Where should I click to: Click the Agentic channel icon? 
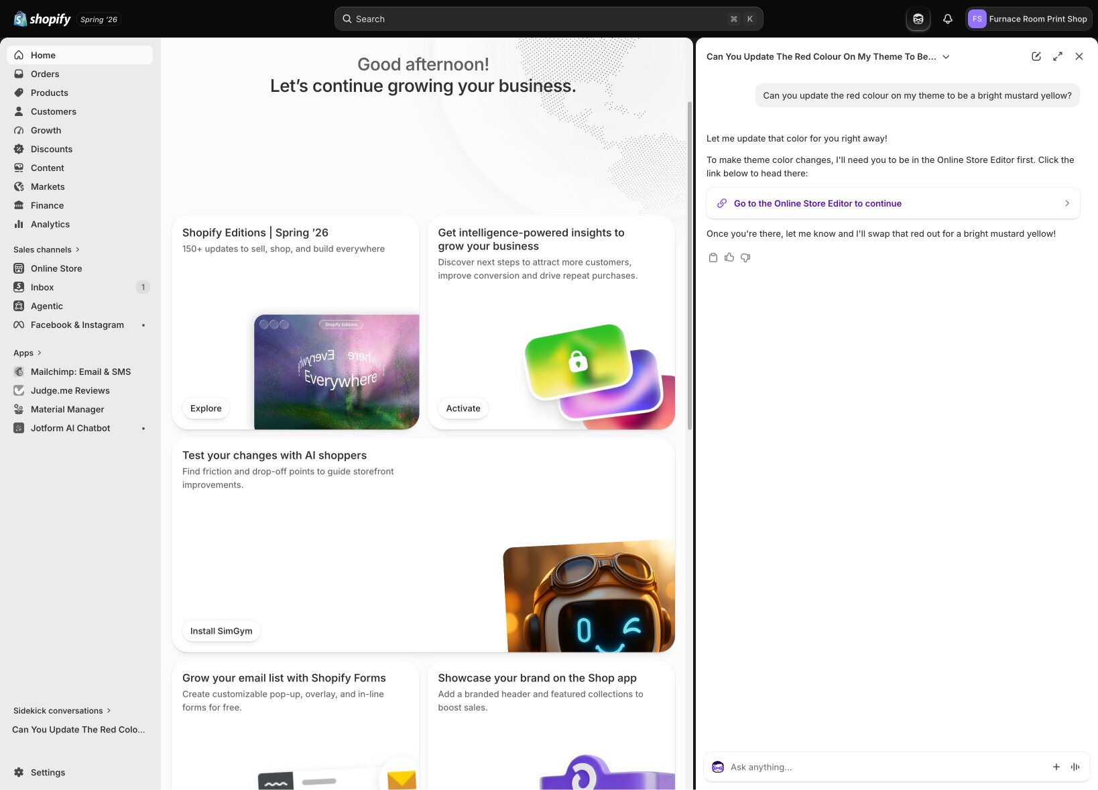click(x=19, y=306)
